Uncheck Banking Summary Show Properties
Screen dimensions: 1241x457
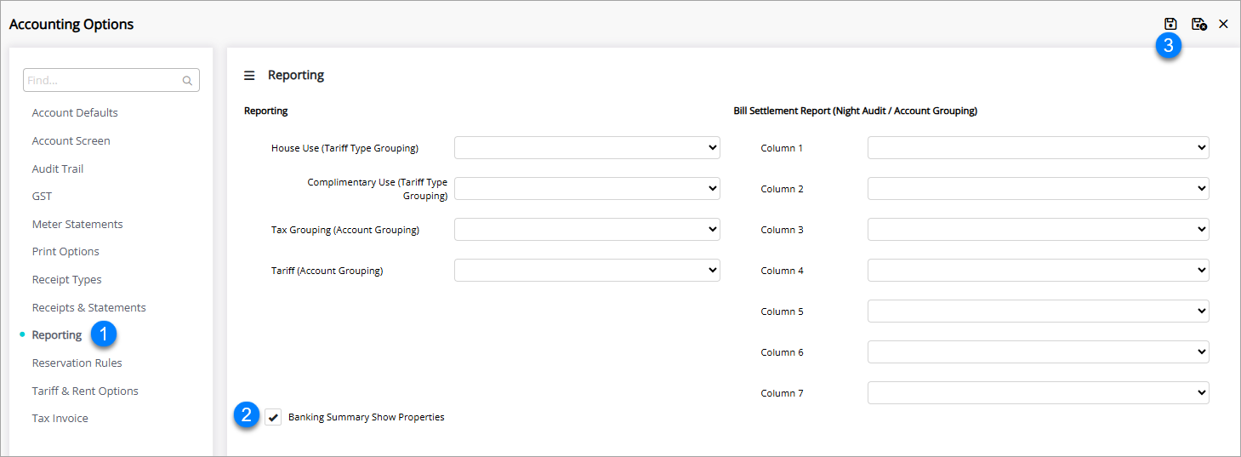pyautogui.click(x=273, y=417)
